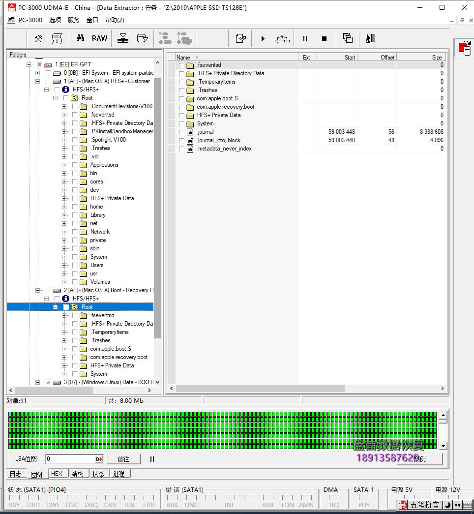Collapse the 2 [AF] Boot Recovery partition

pyautogui.click(x=38, y=290)
